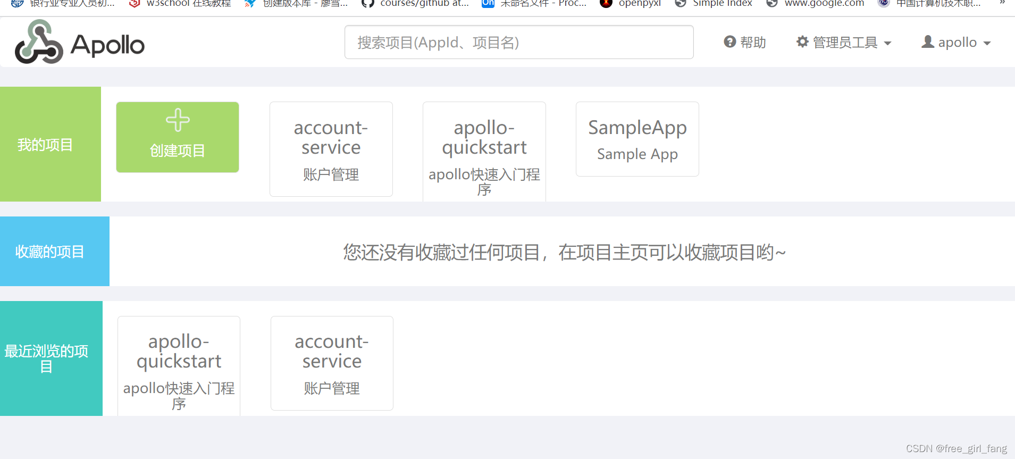Screen dimensions: 1015x459
Task: Click the plus icon on create project
Action: coord(178,120)
